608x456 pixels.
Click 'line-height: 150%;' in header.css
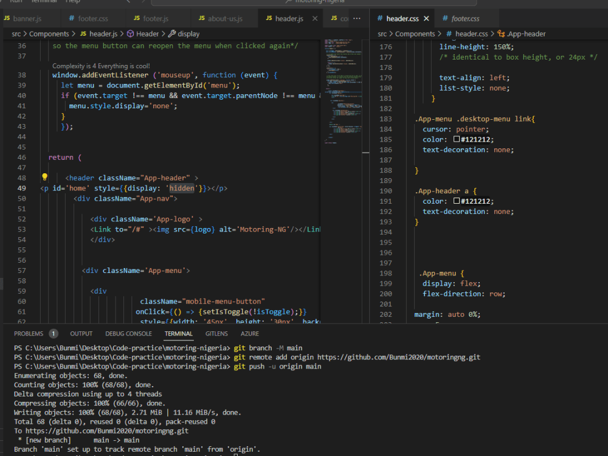coord(477,47)
